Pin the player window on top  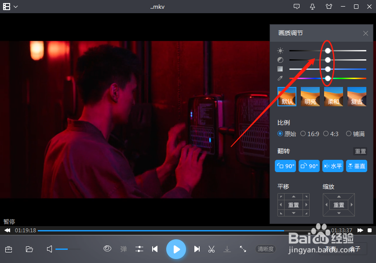[x=313, y=7]
